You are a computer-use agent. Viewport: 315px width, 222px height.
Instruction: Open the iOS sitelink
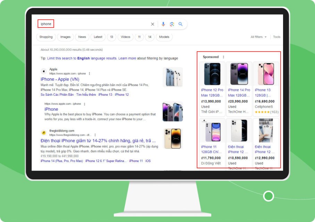tap(148, 161)
